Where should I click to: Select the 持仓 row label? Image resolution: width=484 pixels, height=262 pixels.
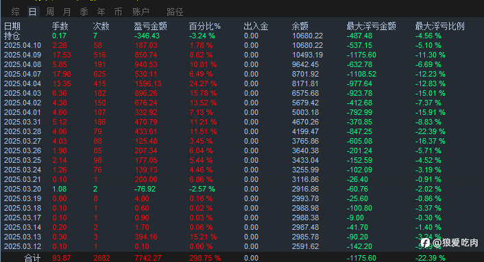click(x=12, y=36)
